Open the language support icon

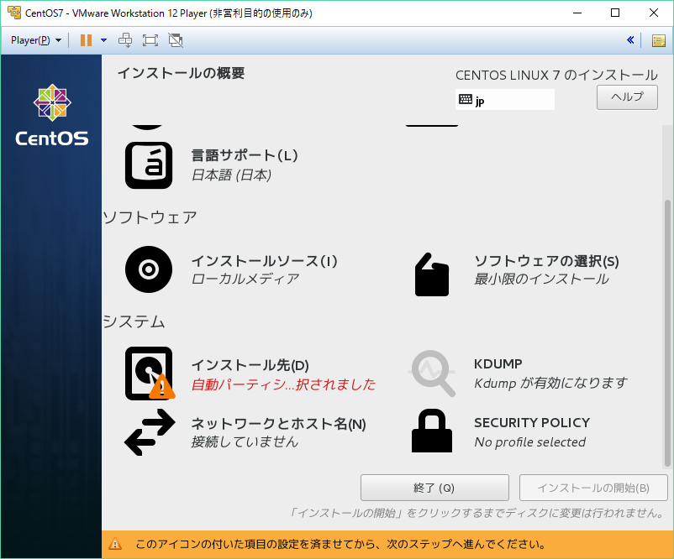(149, 165)
